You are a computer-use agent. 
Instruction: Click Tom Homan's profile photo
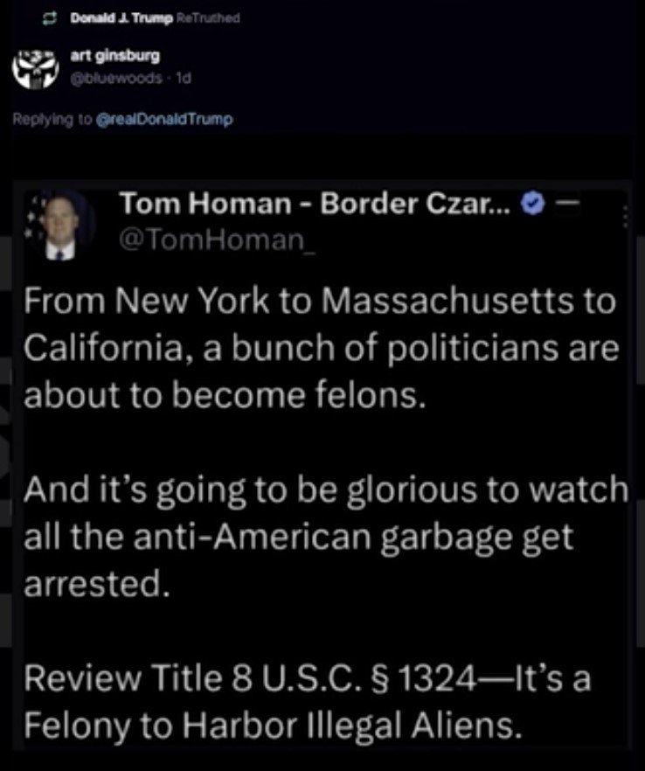click(x=60, y=226)
